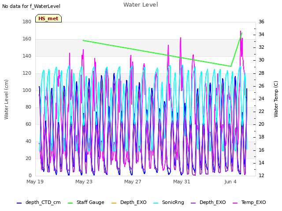
Task: Click the HS_met site label
Action: (48, 18)
